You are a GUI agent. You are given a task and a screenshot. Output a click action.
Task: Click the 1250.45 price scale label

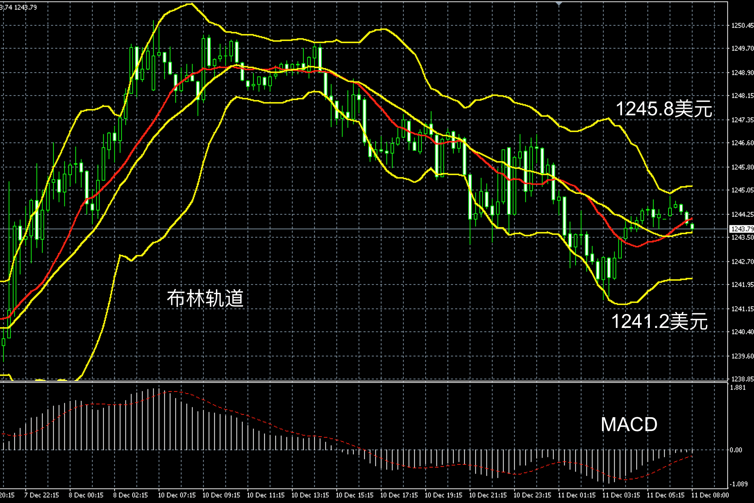742,25
